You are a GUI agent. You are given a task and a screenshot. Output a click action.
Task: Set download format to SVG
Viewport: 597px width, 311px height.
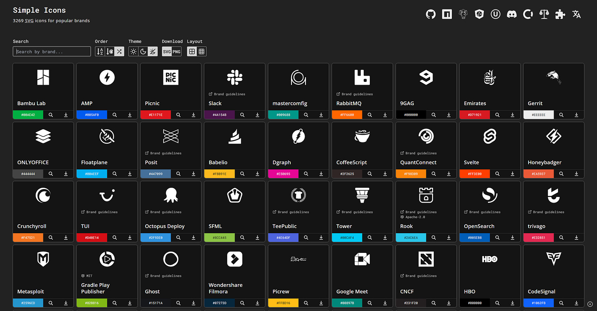[167, 52]
